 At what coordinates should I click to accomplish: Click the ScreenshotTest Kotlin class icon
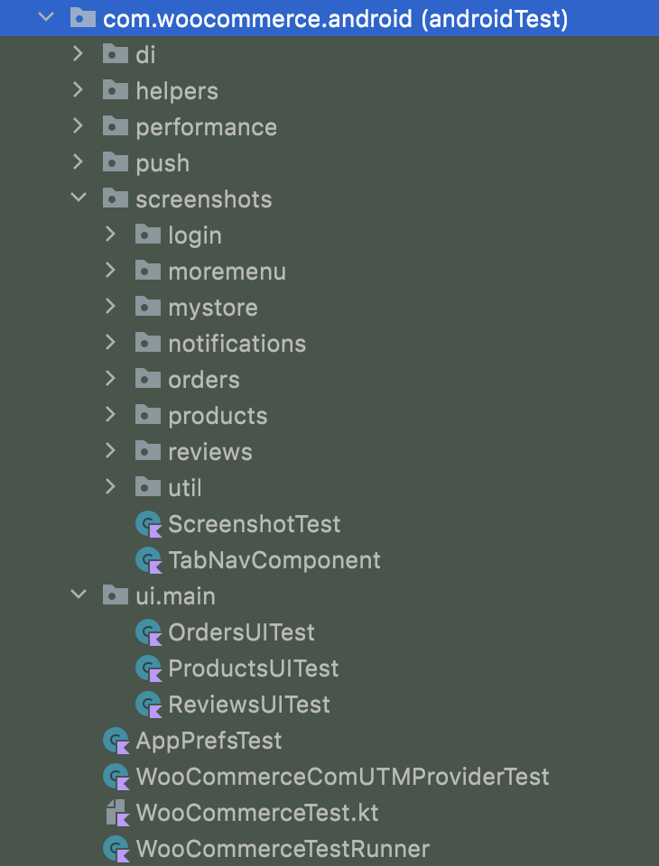(x=149, y=524)
